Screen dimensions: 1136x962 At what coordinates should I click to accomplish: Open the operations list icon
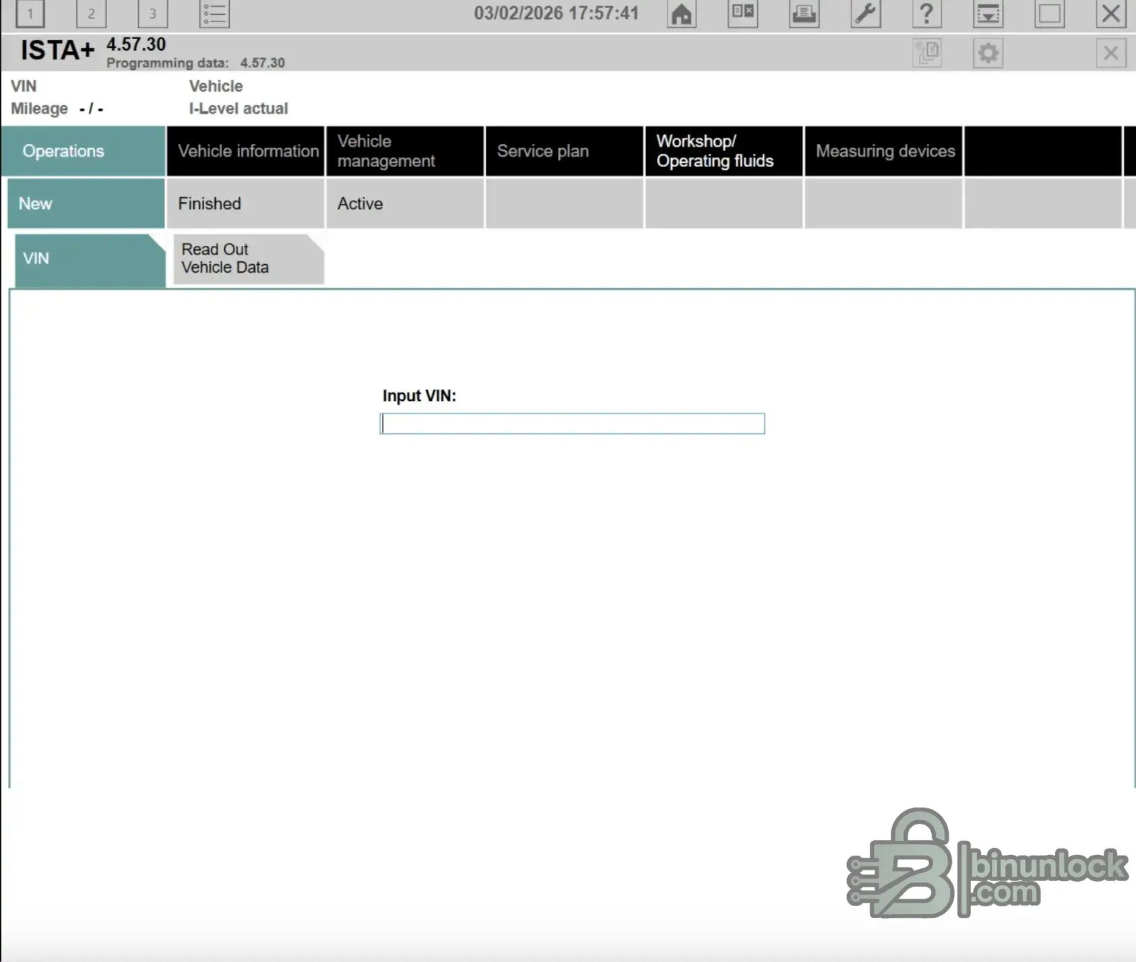214,13
